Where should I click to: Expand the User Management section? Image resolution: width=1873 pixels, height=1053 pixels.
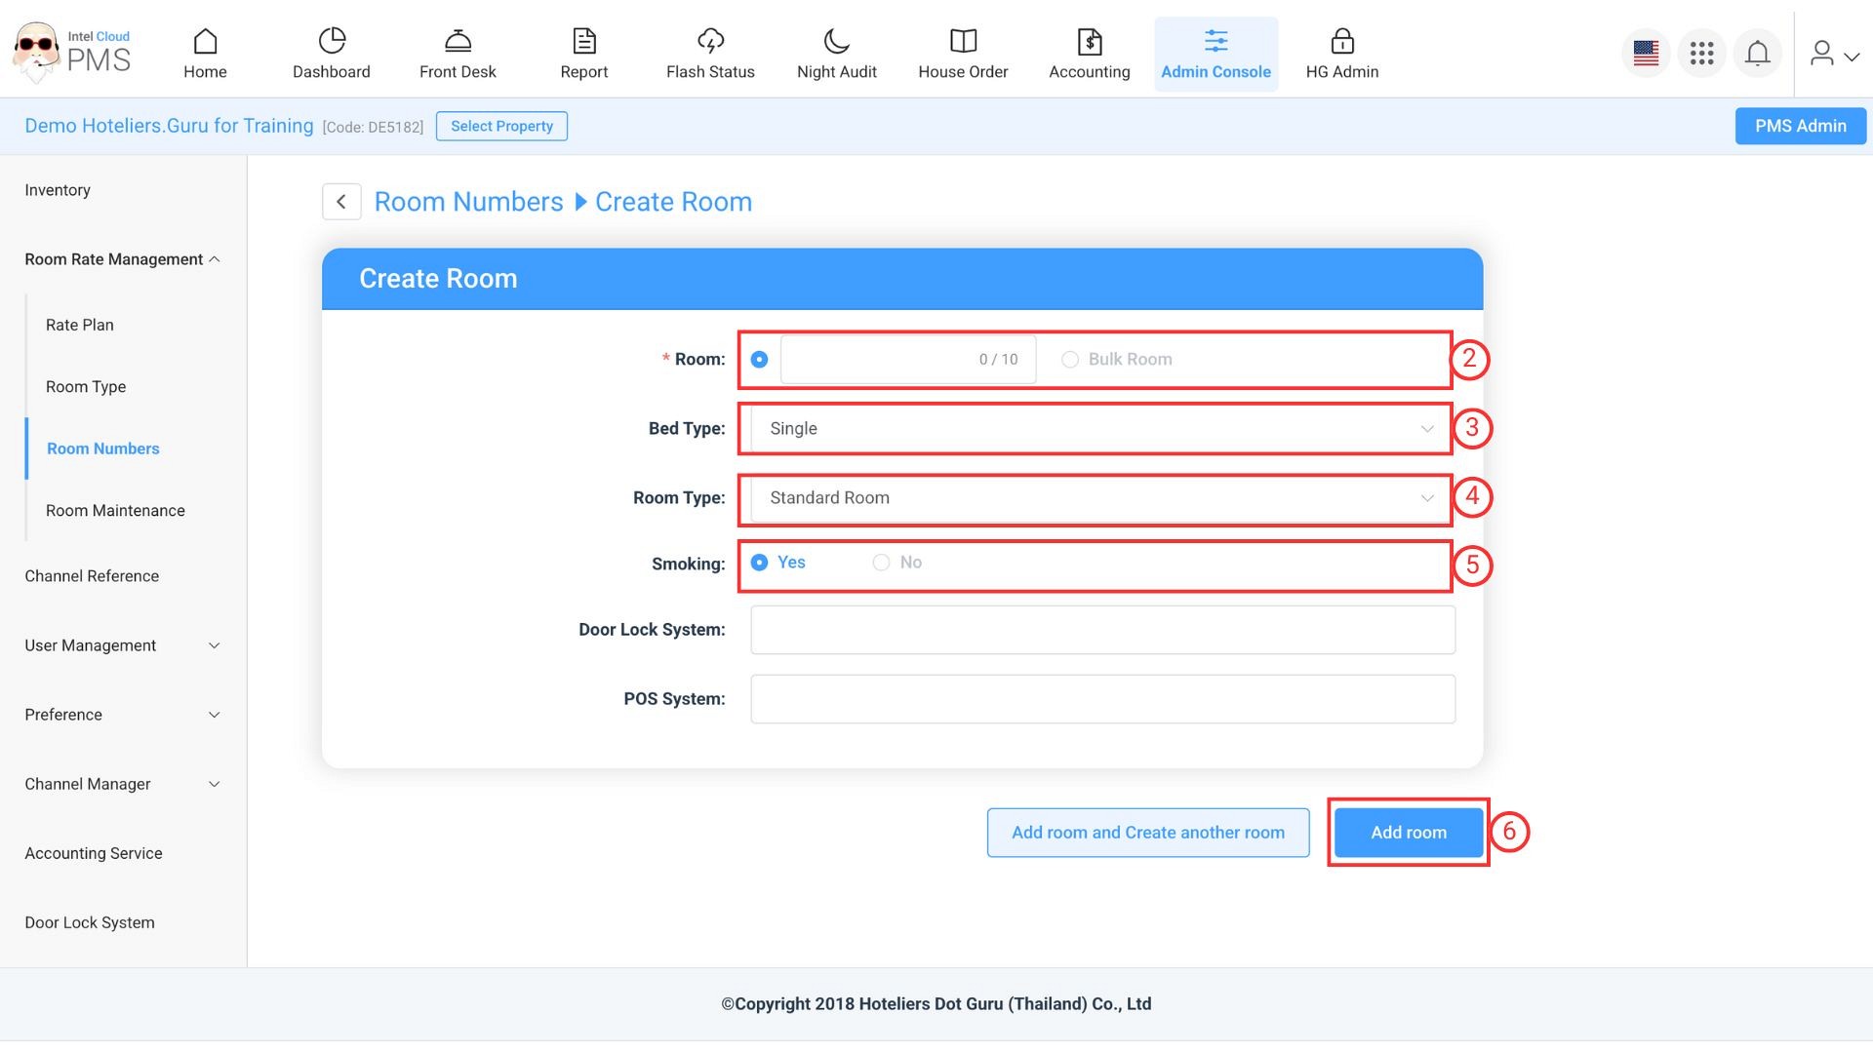[122, 645]
